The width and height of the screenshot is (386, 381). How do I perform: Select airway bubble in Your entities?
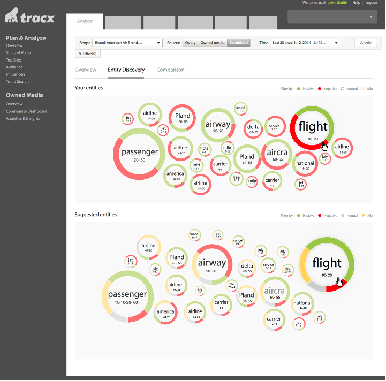click(x=218, y=125)
